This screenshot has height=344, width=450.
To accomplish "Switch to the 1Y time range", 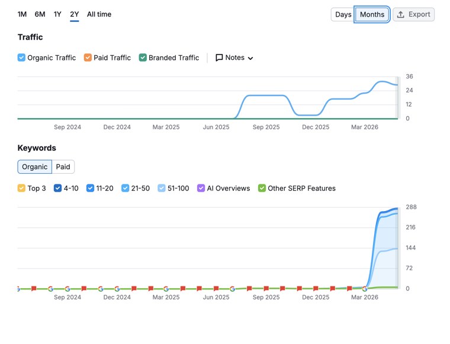I will click(57, 14).
